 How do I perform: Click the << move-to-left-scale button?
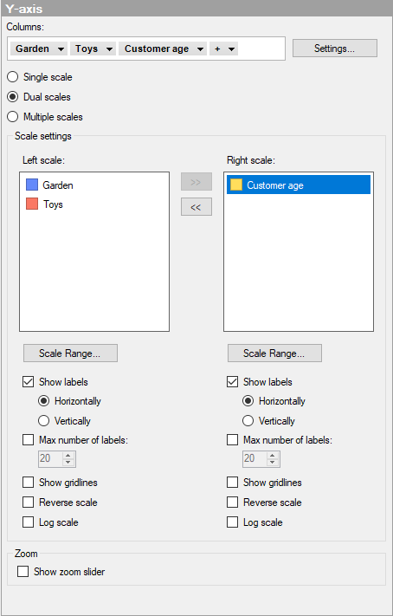(x=196, y=207)
